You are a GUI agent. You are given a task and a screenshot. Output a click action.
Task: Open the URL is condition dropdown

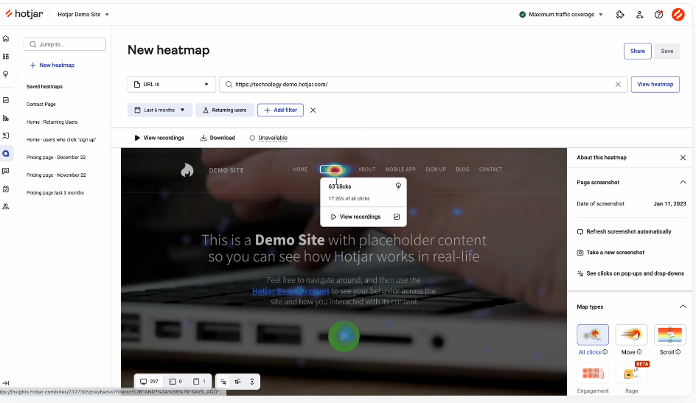click(x=172, y=84)
